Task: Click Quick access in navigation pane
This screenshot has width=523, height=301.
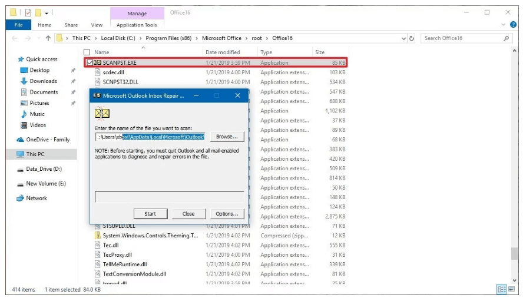Action: (x=42, y=59)
